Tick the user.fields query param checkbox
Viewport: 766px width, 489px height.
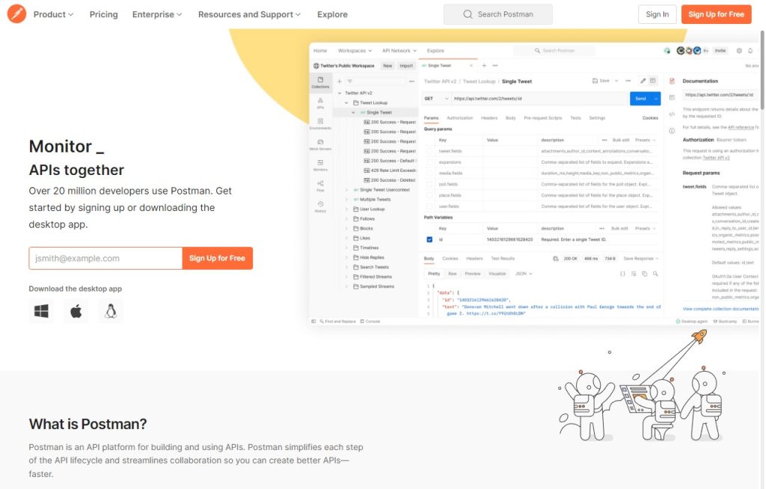tap(429, 206)
